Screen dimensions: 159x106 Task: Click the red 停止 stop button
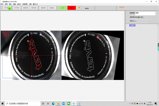[x=72, y=8]
